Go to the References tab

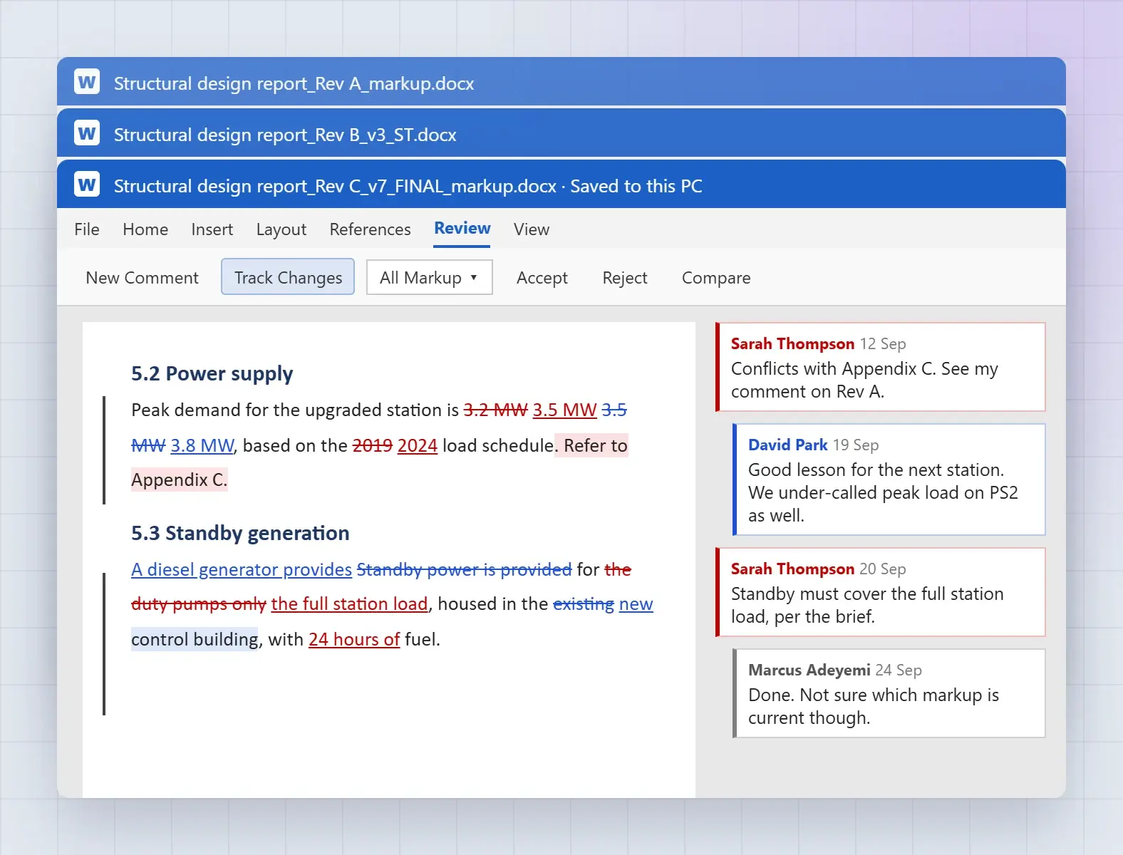(370, 229)
